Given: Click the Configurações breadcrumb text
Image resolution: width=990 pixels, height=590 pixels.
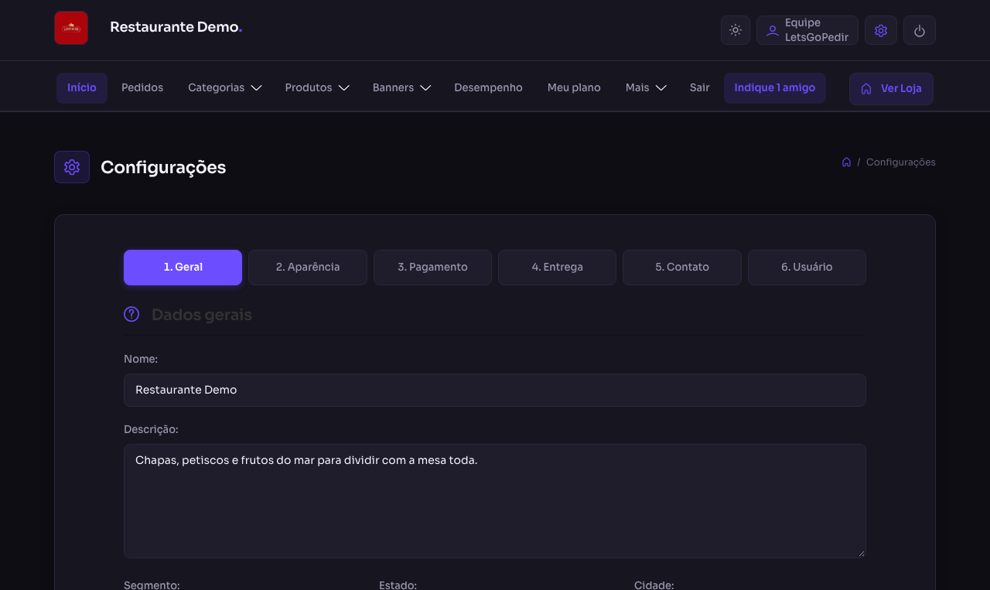Looking at the screenshot, I should pos(901,162).
